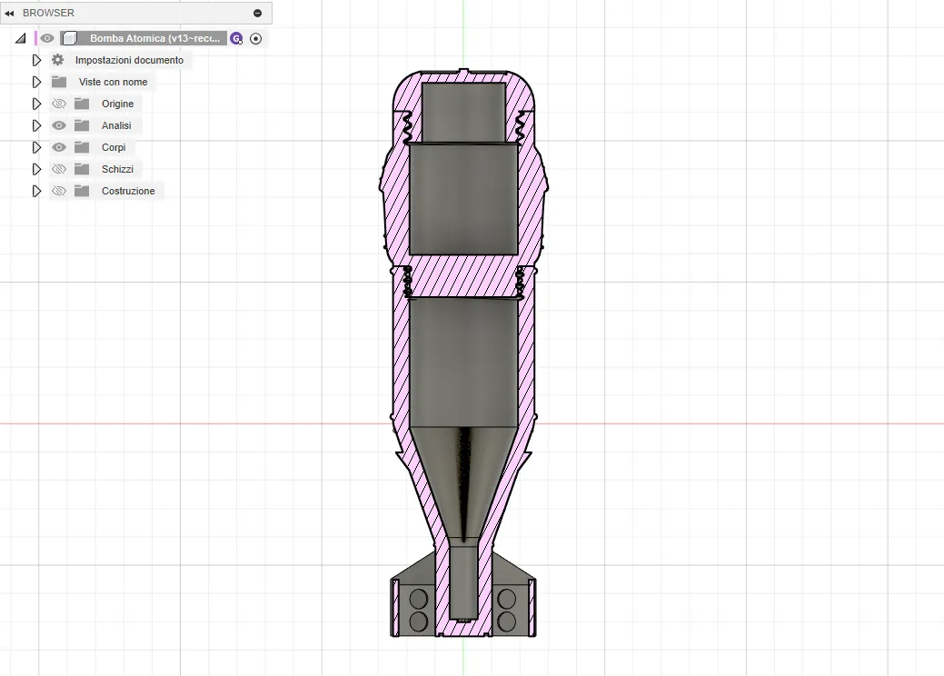Screen dimensions: 944x676
Task: Expand the Schizzi folder
Action: [36, 169]
